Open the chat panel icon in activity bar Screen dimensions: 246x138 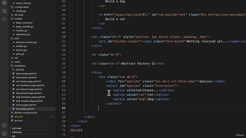coord(4,20)
